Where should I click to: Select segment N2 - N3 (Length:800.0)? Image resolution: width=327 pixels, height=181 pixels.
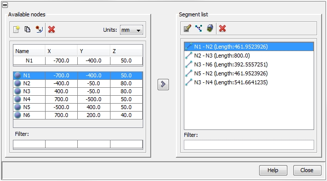point(249,56)
